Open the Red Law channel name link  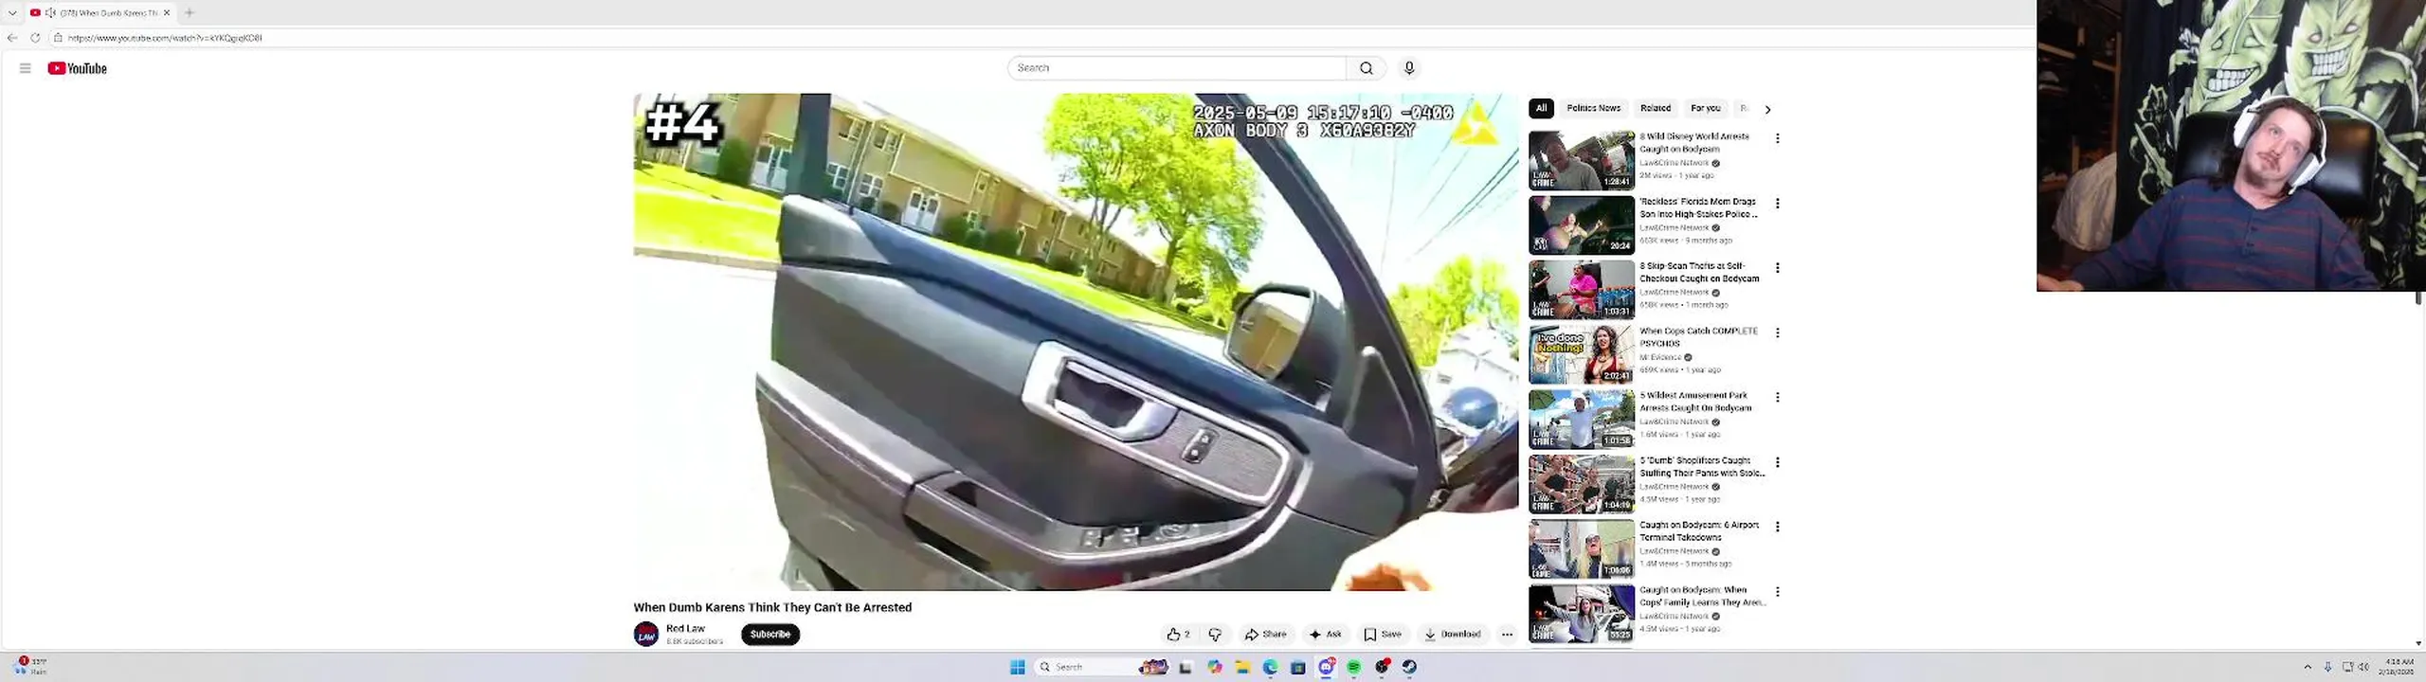coord(685,628)
